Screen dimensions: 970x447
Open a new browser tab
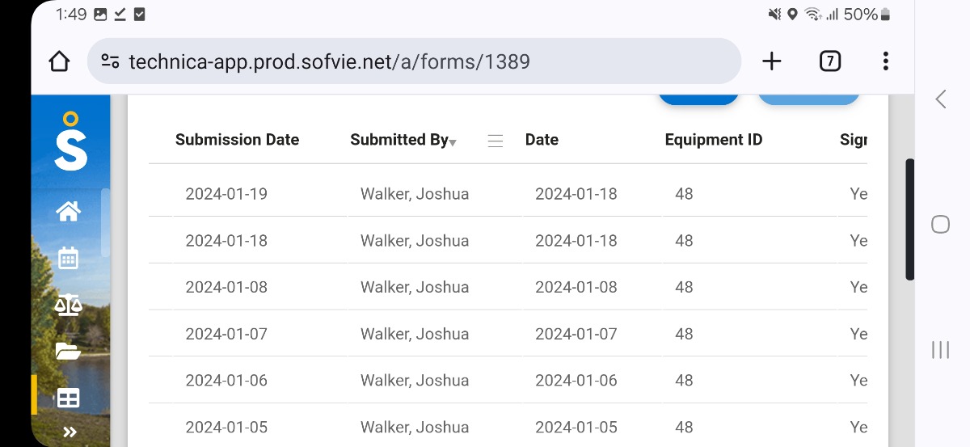(x=772, y=61)
